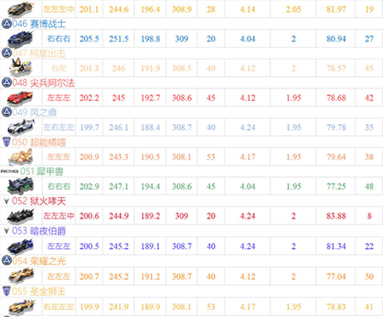Click the V emblem beside 053 暗夜伯爵

point(7,231)
